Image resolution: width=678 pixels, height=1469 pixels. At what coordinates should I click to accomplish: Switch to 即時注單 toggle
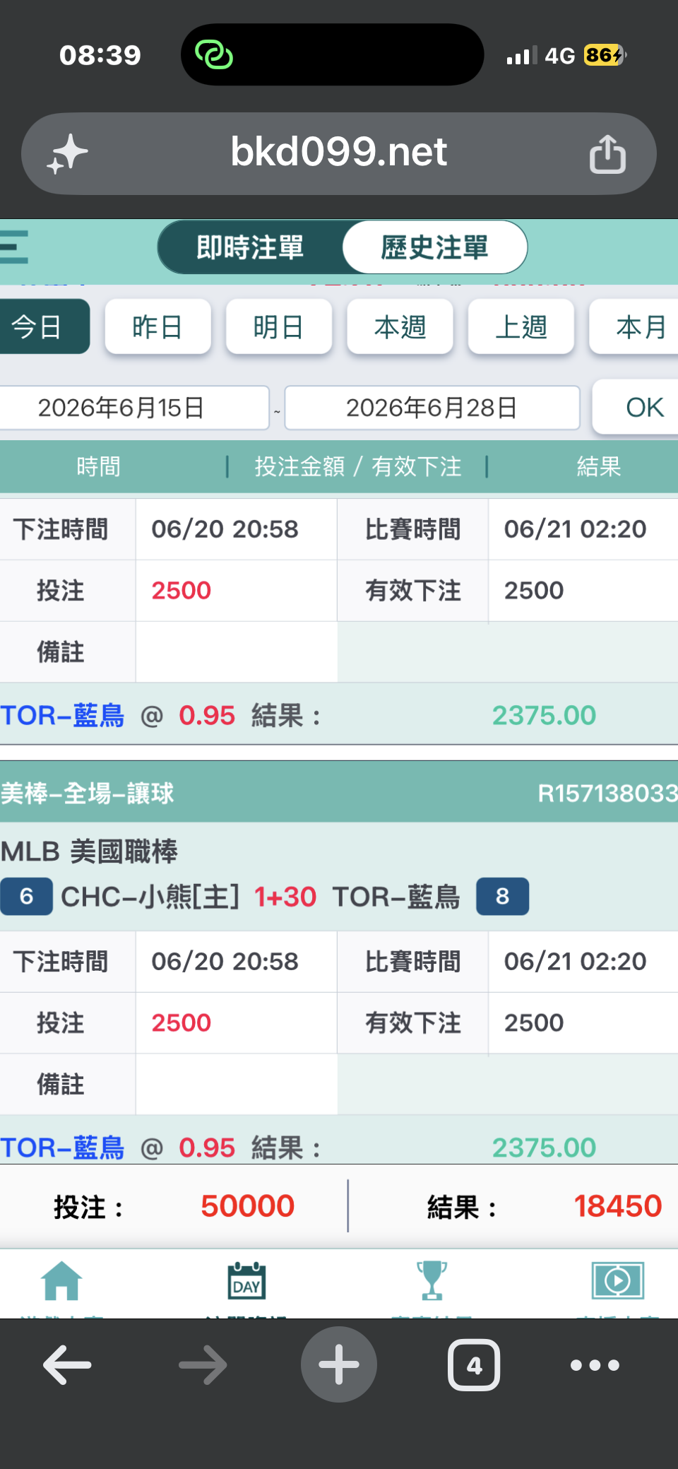tap(250, 247)
